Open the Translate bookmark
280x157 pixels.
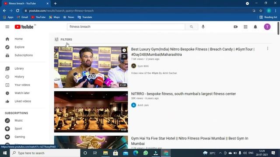coord(85,17)
